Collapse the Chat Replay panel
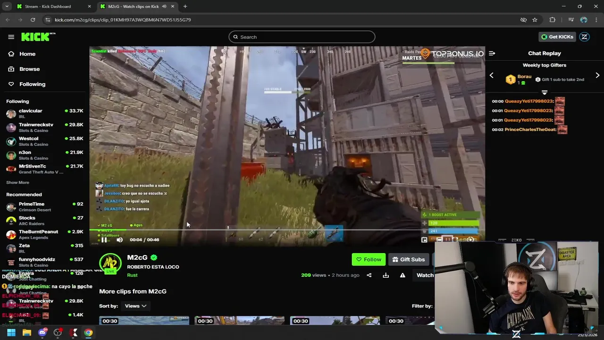The image size is (604, 340). [x=492, y=53]
